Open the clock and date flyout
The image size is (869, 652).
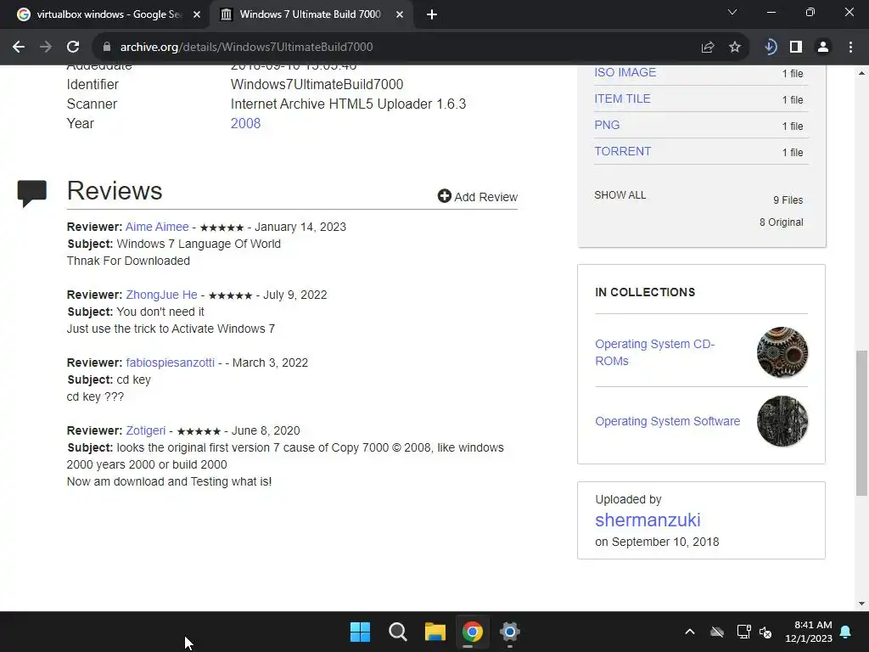pos(809,632)
